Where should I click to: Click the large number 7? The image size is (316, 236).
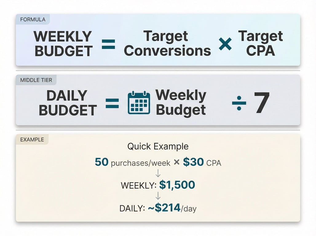[x=262, y=102]
